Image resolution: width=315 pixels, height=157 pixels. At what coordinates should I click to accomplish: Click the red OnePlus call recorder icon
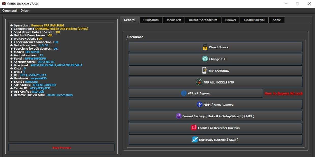(194, 128)
